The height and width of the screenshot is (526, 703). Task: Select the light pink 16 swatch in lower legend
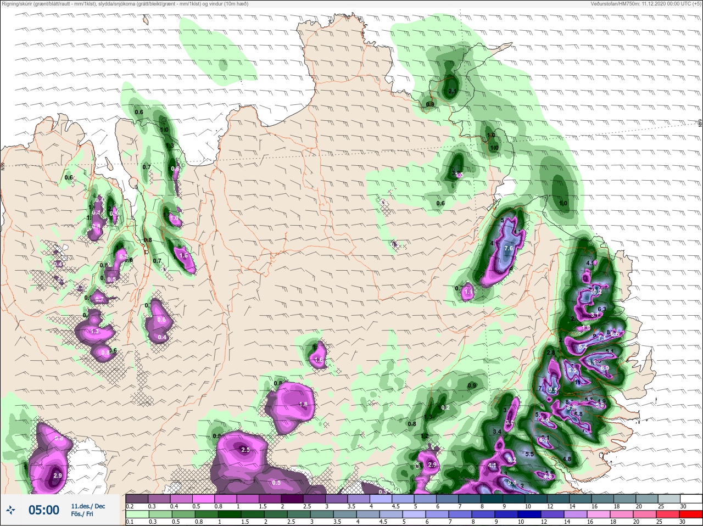(599, 514)
